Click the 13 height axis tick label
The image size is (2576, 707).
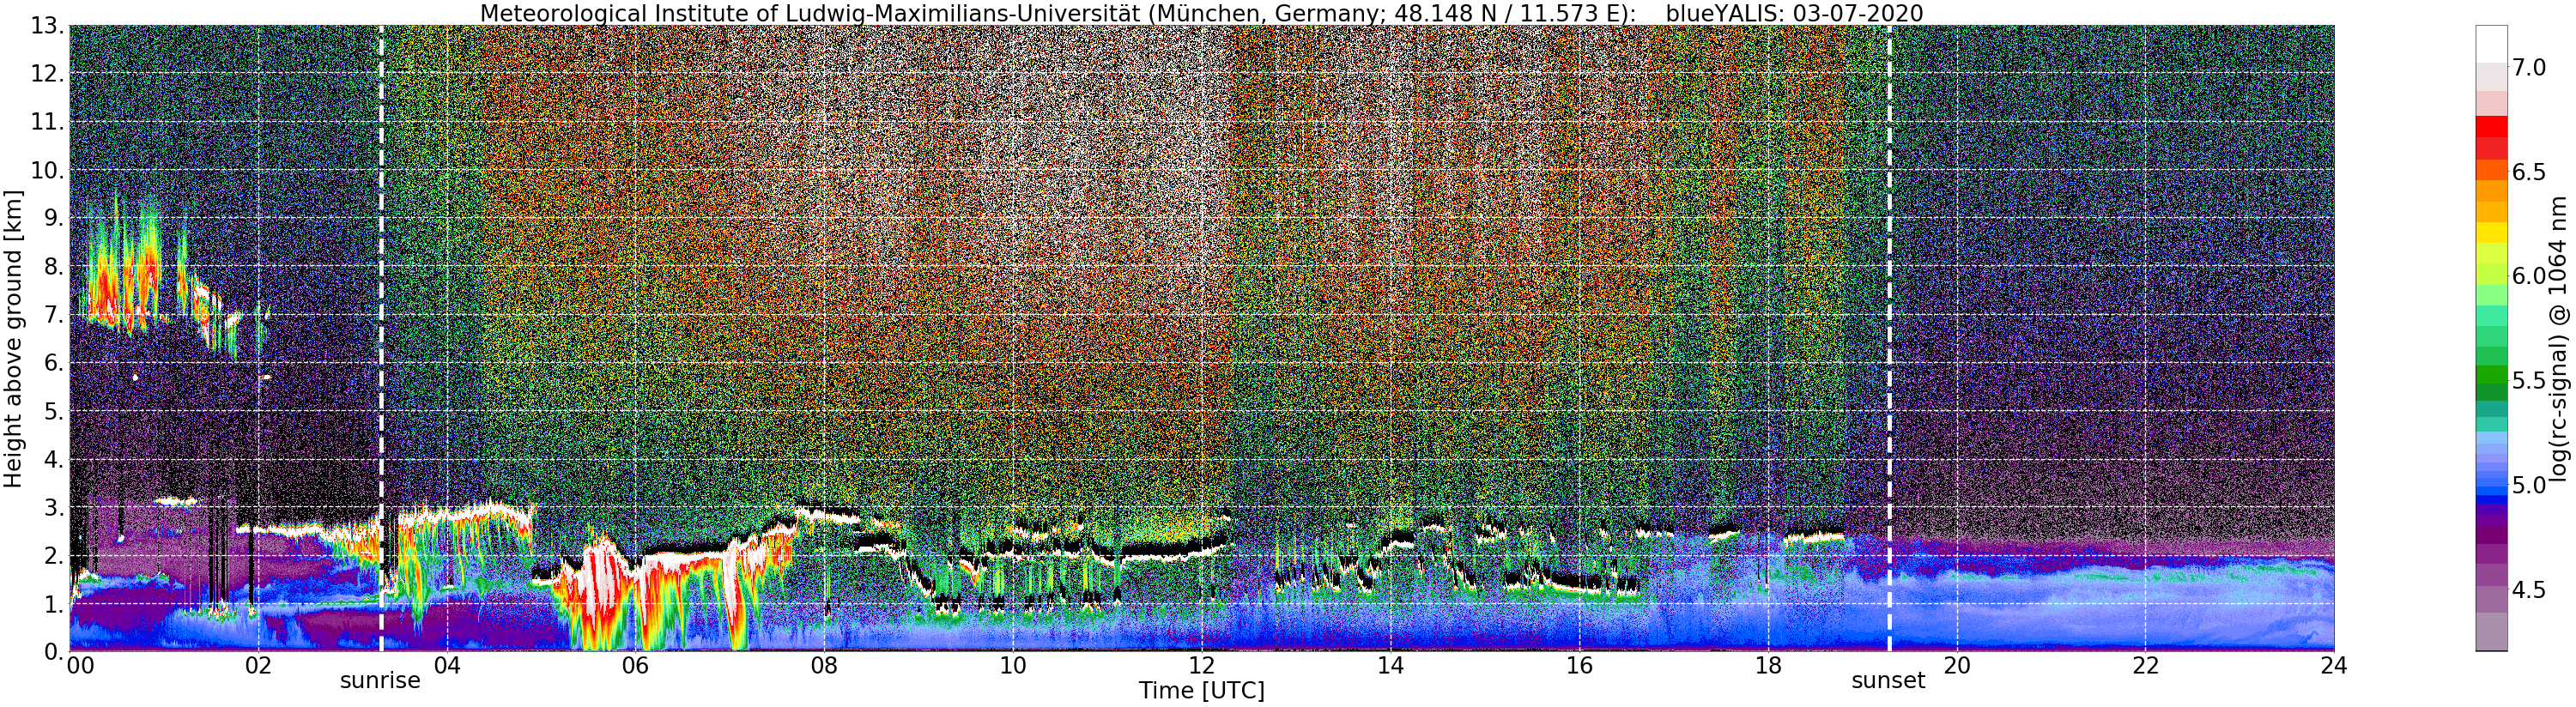[x=47, y=26]
